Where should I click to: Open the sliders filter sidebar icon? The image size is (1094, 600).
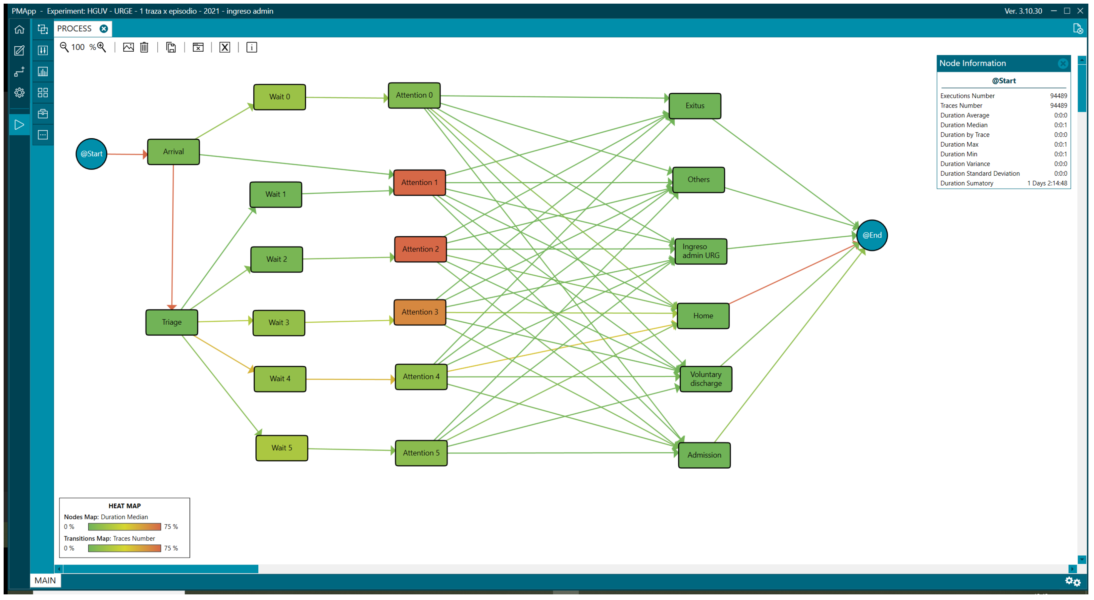click(43, 51)
